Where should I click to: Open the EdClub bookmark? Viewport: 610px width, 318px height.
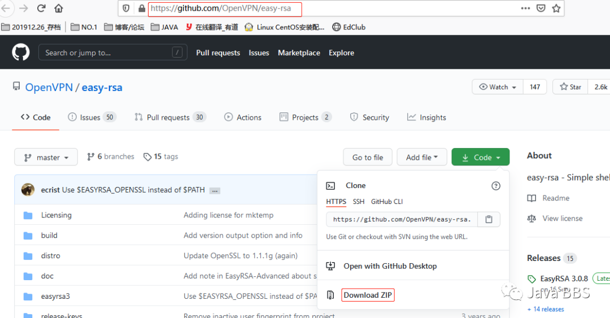pyautogui.click(x=349, y=27)
